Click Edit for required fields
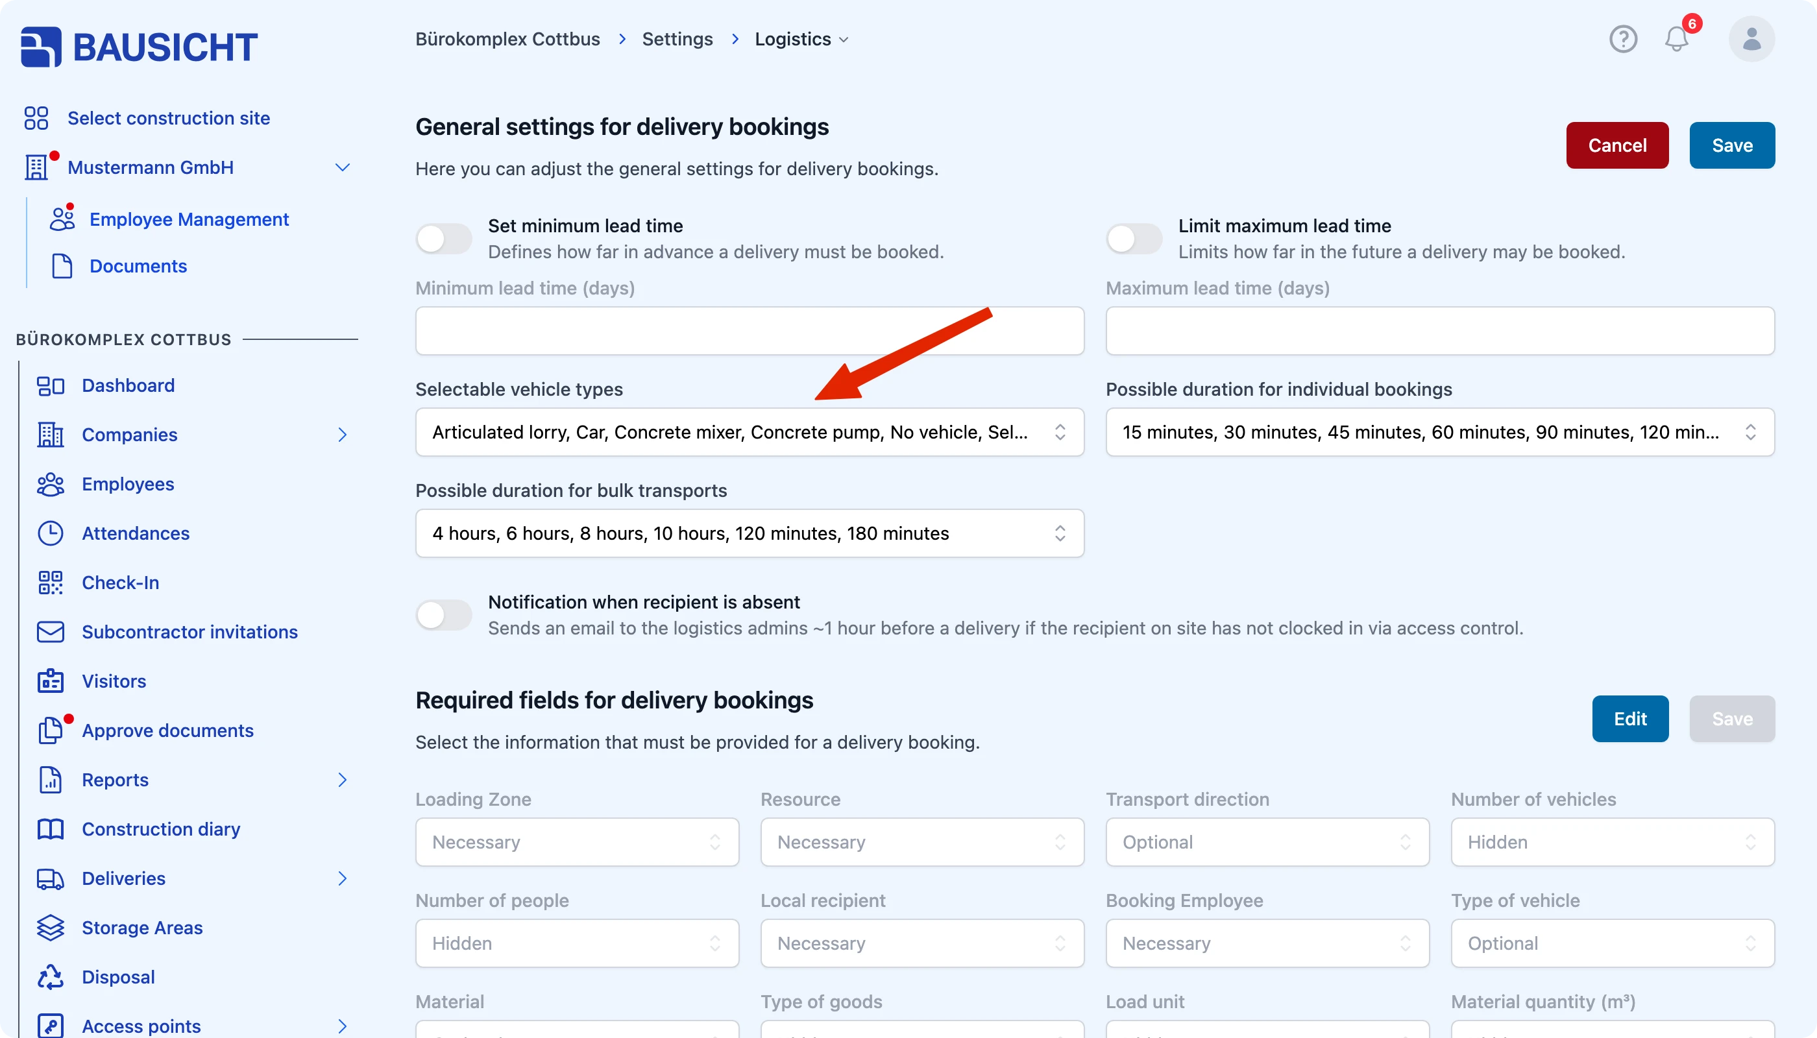Image resolution: width=1817 pixels, height=1038 pixels. pyautogui.click(x=1630, y=719)
